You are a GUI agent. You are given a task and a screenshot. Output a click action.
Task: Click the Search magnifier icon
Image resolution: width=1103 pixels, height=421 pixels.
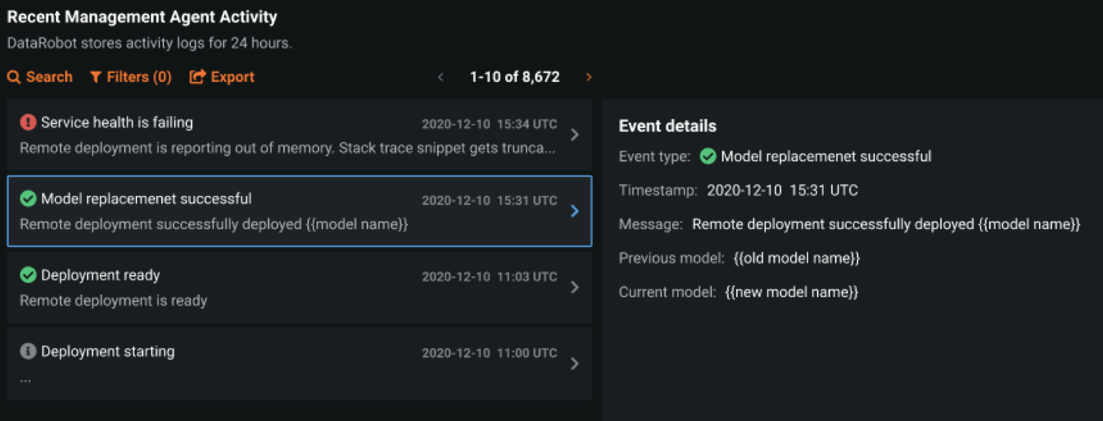tap(14, 77)
